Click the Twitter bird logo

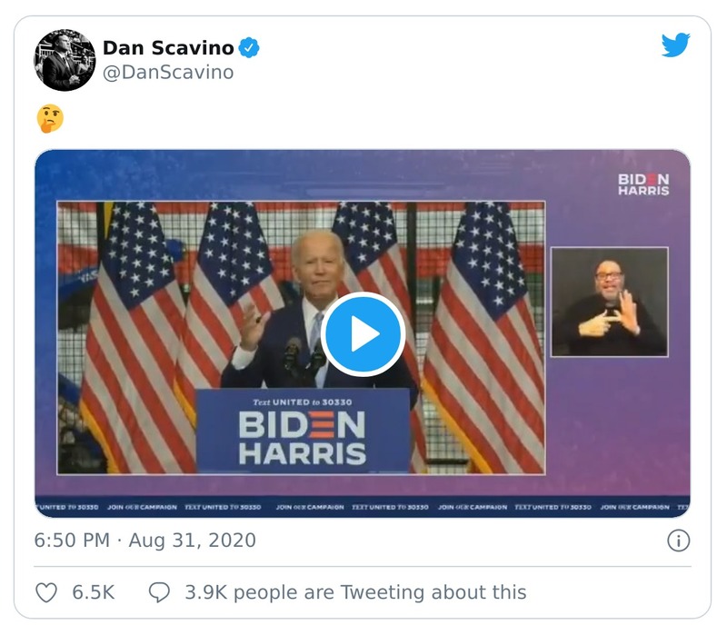tap(675, 45)
